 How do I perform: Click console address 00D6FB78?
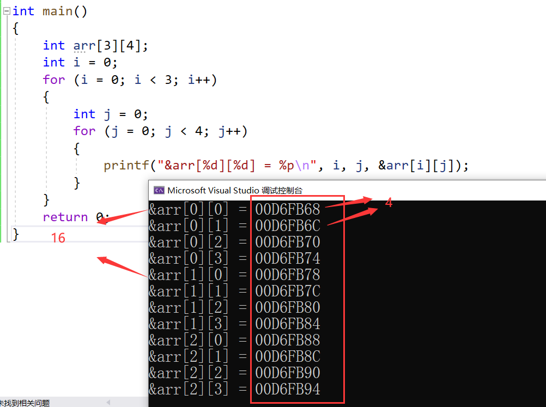click(x=288, y=275)
